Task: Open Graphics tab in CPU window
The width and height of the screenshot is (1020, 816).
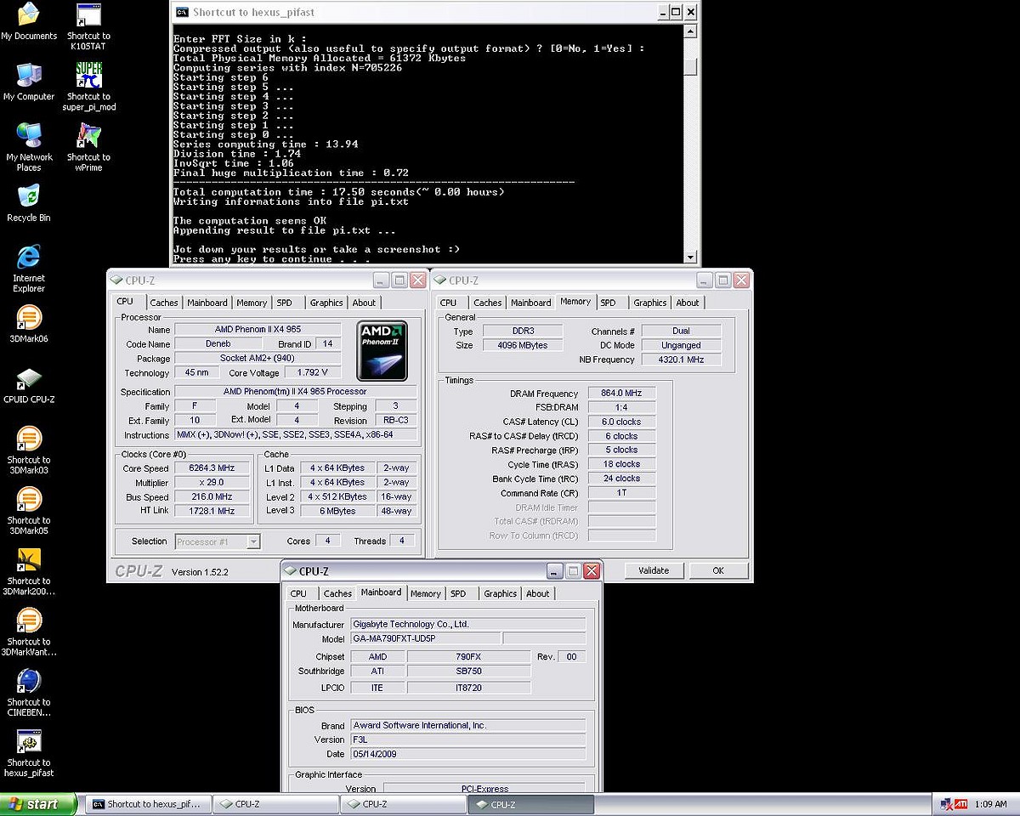Action: [x=326, y=303]
